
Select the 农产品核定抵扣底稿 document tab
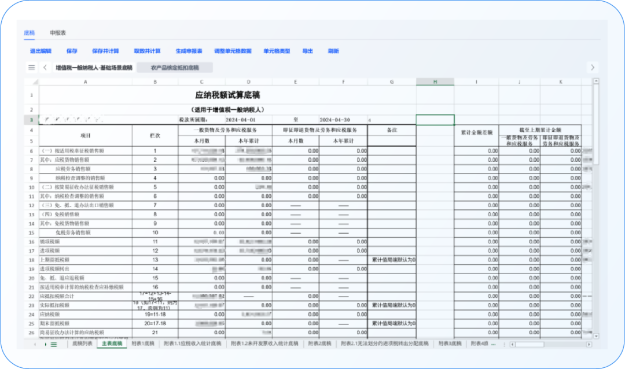click(175, 68)
